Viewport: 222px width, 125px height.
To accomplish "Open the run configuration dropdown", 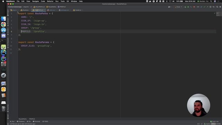I will pos(178,7).
